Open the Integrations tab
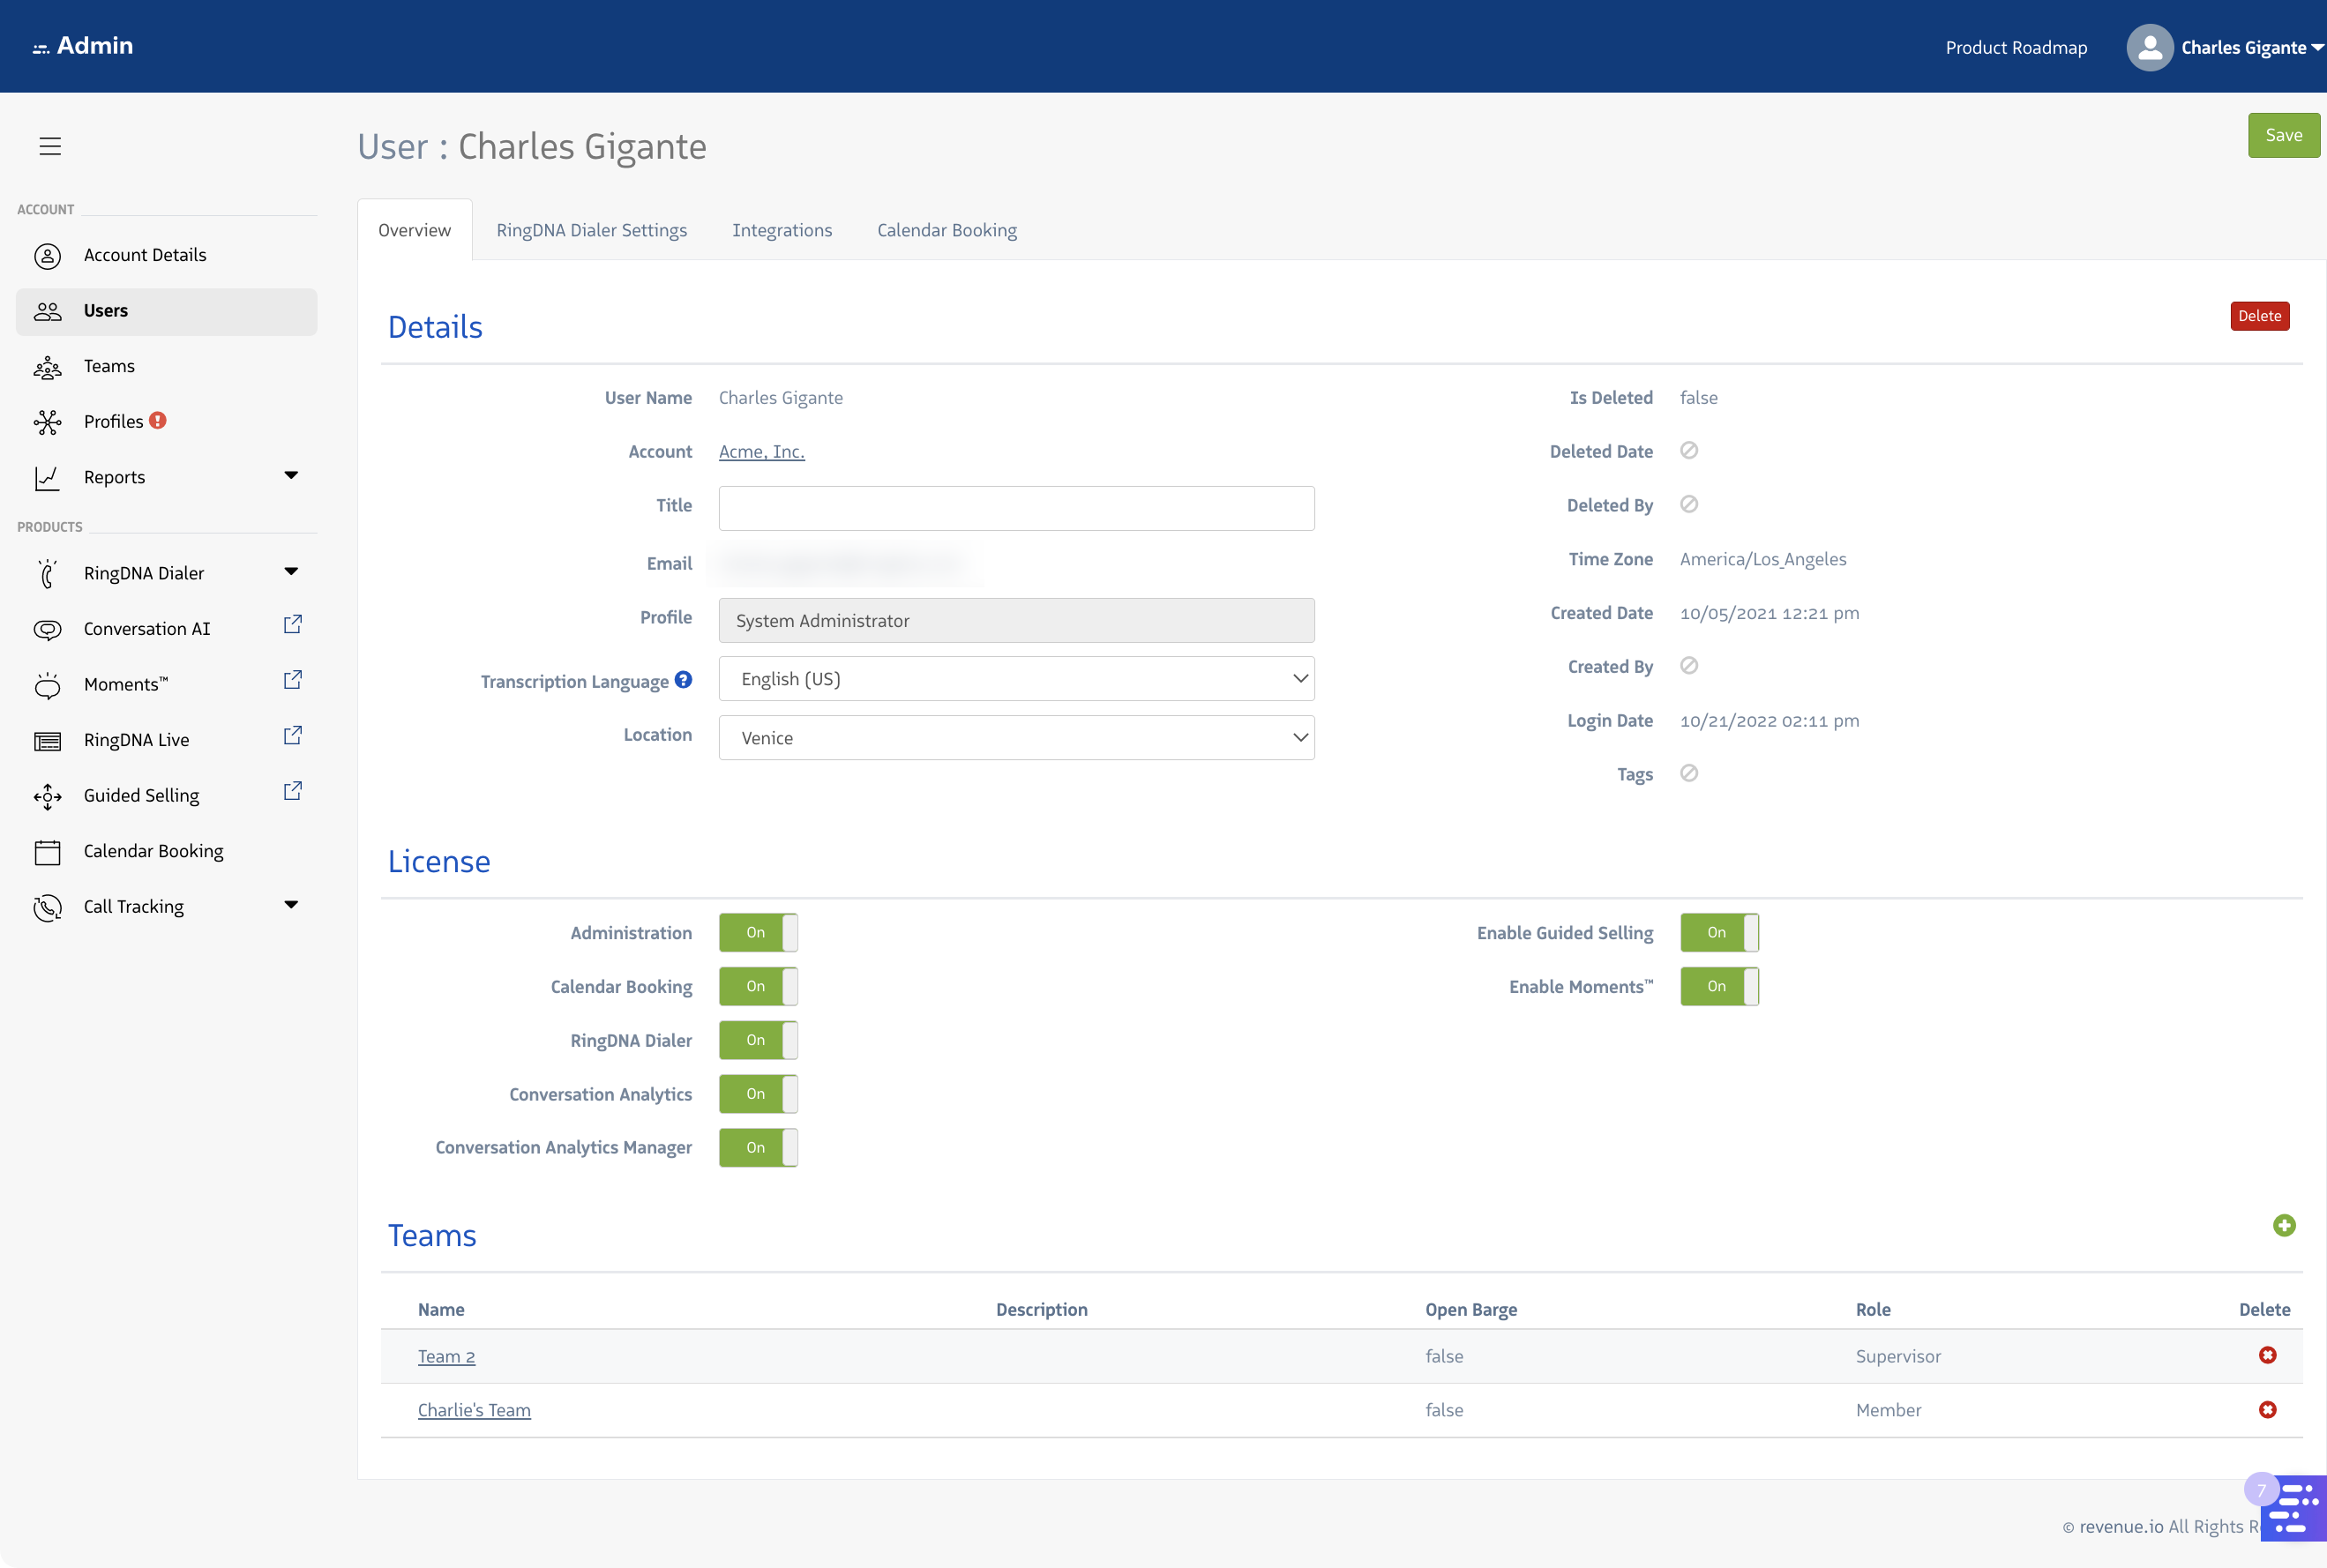The height and width of the screenshot is (1568, 2327). click(x=781, y=230)
